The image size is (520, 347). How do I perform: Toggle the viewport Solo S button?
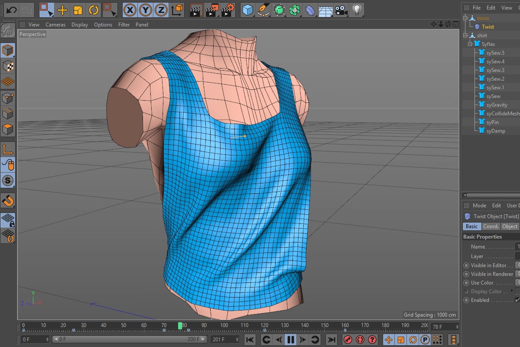[x=8, y=180]
